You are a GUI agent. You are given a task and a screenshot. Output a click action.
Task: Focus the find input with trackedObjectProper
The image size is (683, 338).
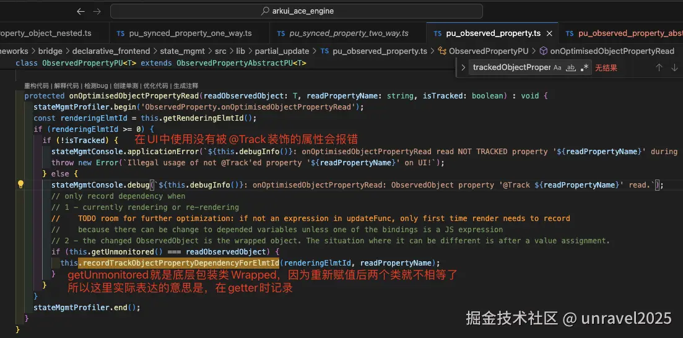(x=511, y=67)
